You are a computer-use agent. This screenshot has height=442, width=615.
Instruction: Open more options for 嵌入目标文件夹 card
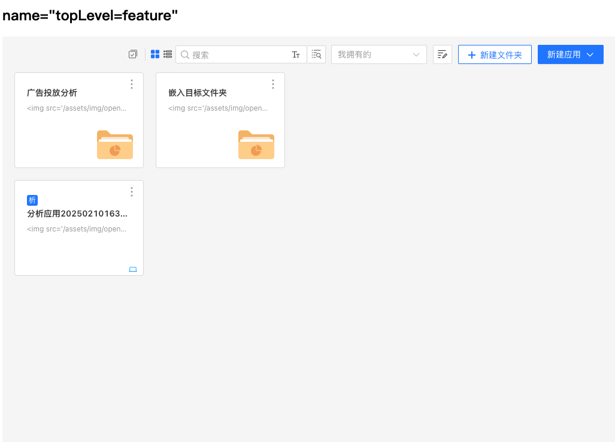point(273,84)
